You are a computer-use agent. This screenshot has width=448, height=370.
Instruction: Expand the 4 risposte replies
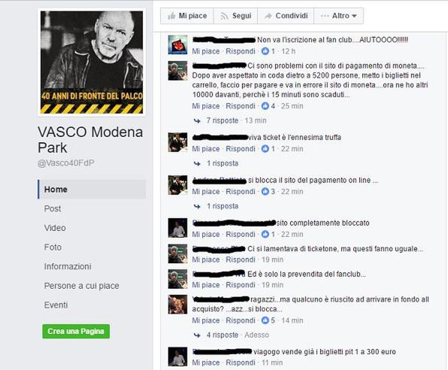[x=222, y=335]
